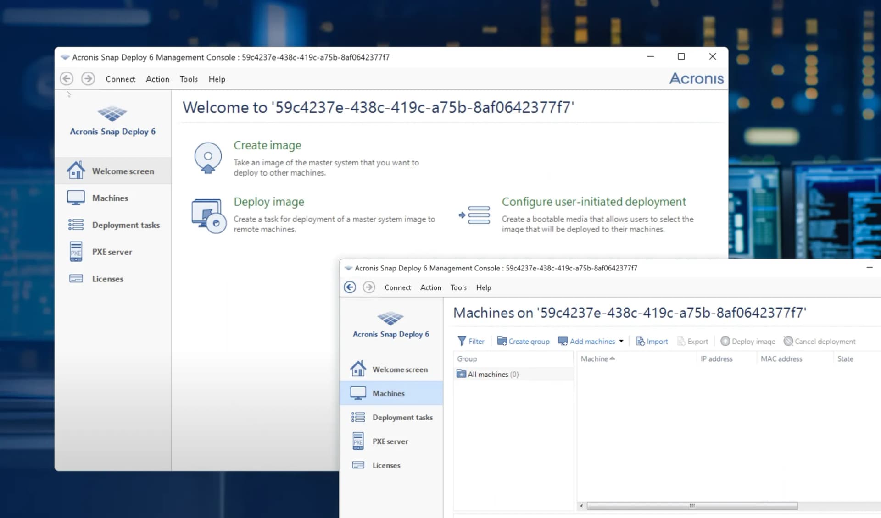Click the Import toolbar button
This screenshot has width=881, height=518.
(x=652, y=341)
